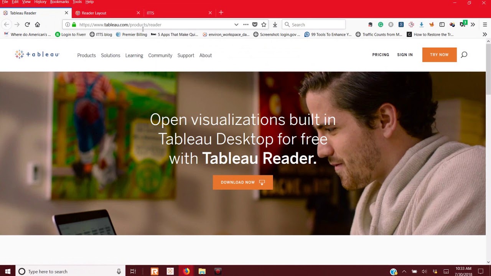Click the Firefox Search box
This screenshot has height=276, width=491.
point(314,25)
